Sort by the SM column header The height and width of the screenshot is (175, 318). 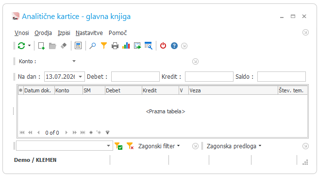(94, 90)
